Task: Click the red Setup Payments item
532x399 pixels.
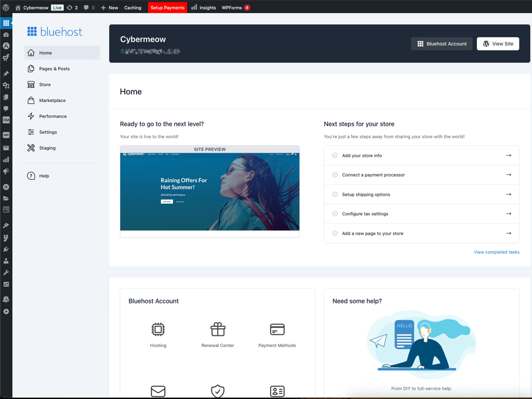Action: [168, 7]
